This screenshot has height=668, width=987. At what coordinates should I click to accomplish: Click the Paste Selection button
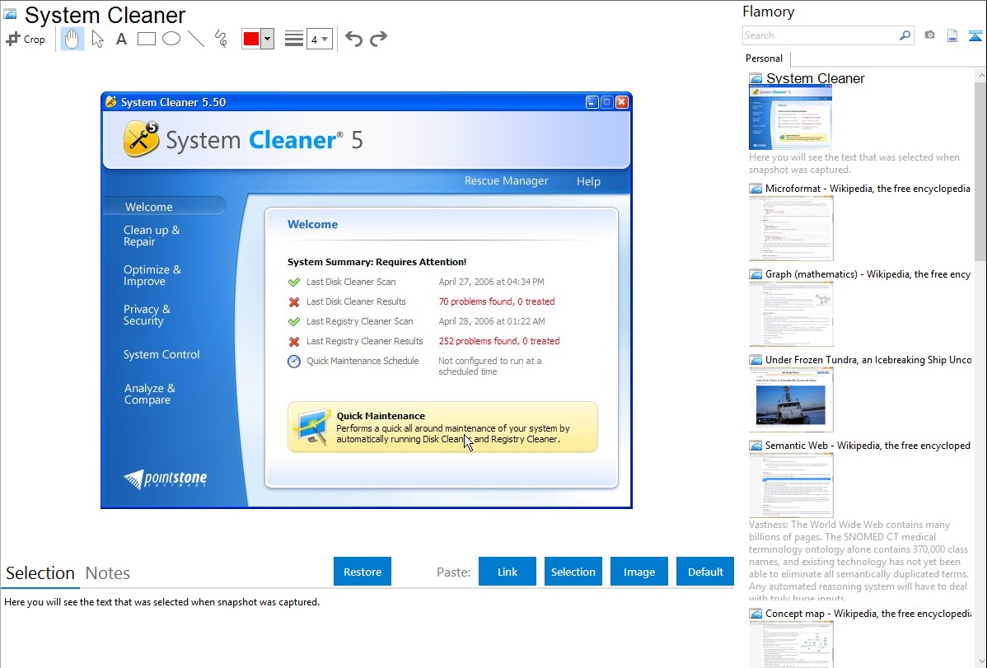[573, 572]
